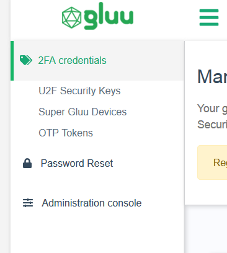Open U2F Security Keys submenu item

click(79, 91)
